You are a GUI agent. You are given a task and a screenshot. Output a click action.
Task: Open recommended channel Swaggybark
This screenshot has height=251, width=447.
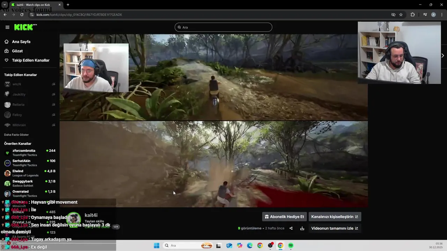[30, 183]
